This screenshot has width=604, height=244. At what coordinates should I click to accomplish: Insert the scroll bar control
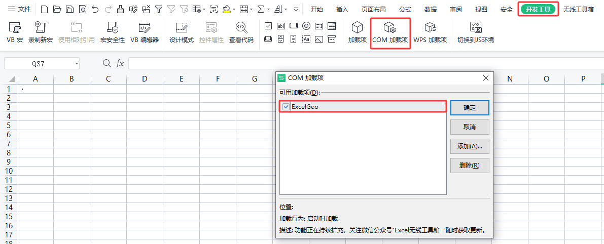click(294, 39)
